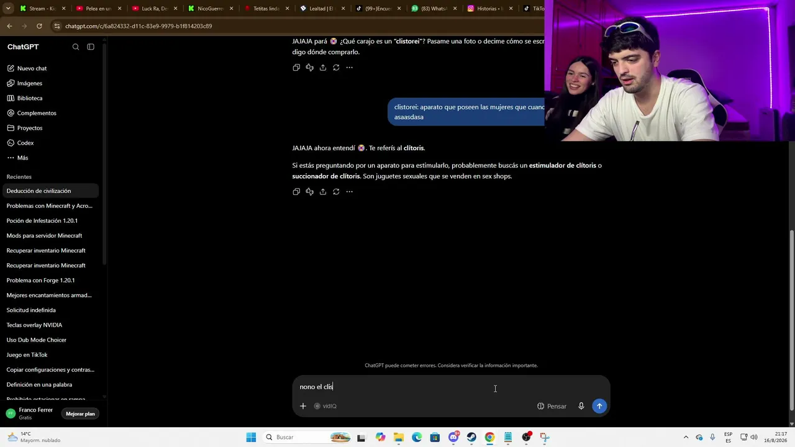Show hidden system tray icons
The image size is (795, 447).
(686, 437)
